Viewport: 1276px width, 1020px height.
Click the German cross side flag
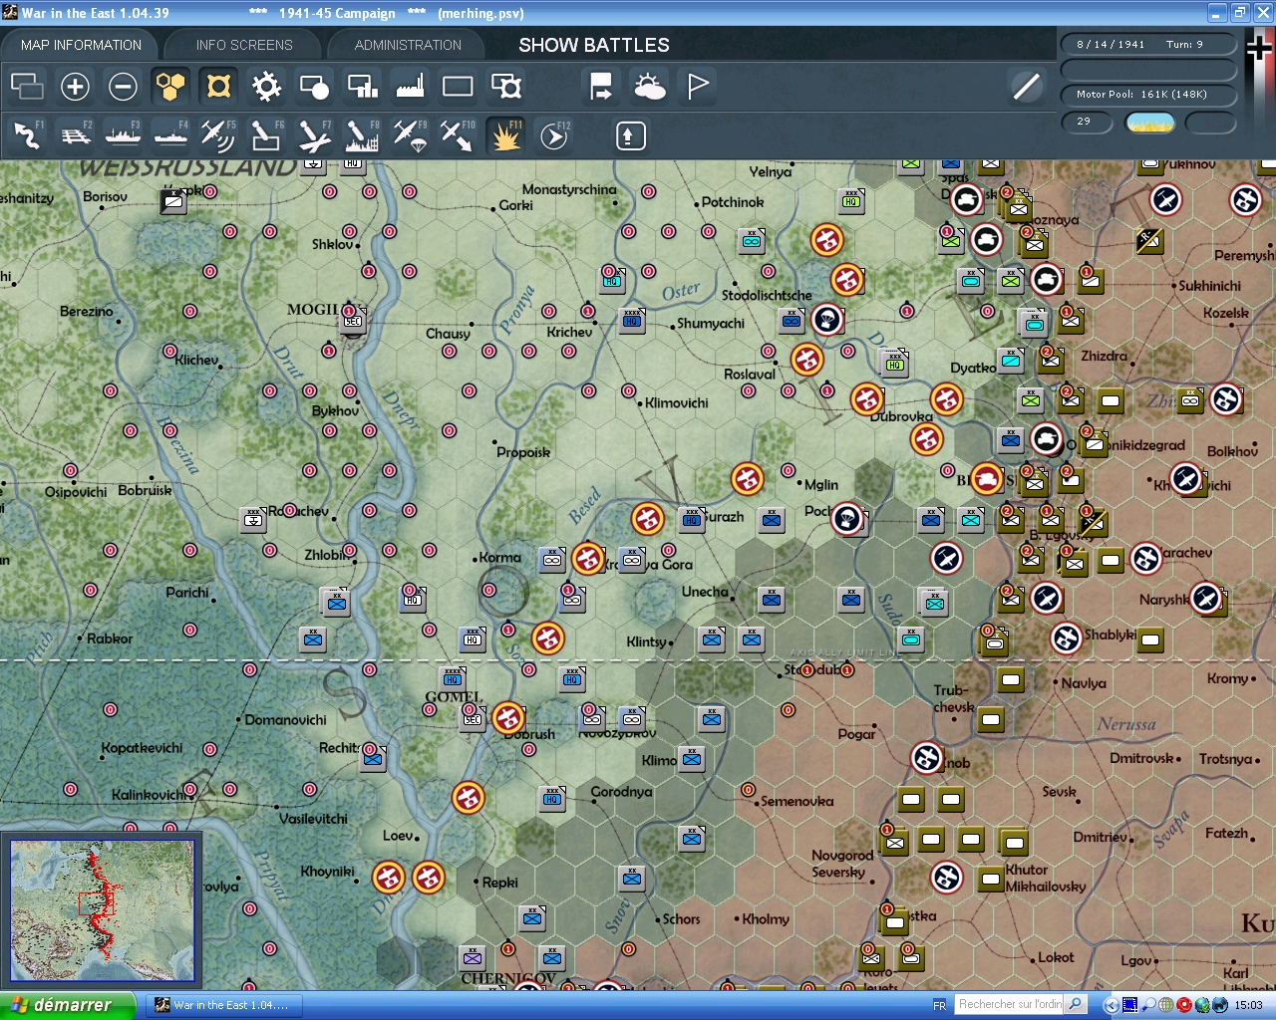point(1260,48)
